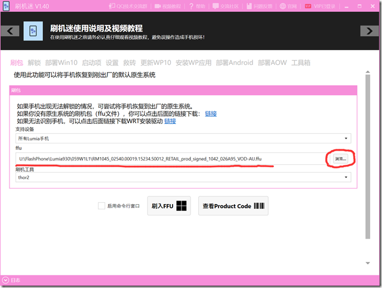Viewport: 382px width, 288px height.
Task: Click the 查看Product Code button
Action: [233, 206]
